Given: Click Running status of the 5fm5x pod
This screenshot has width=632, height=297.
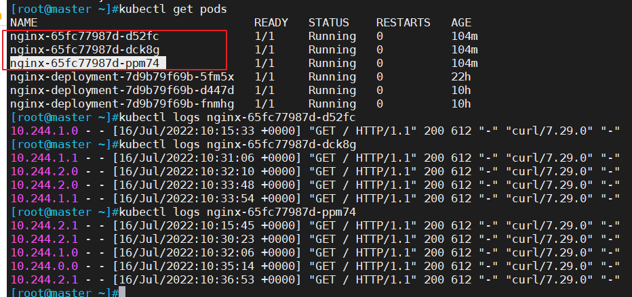Looking at the screenshot, I should pyautogui.click(x=332, y=76).
